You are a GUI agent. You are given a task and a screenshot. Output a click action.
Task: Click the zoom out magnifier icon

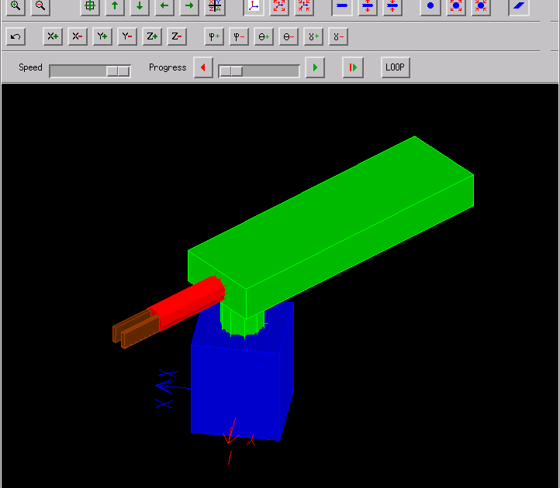[x=40, y=6]
